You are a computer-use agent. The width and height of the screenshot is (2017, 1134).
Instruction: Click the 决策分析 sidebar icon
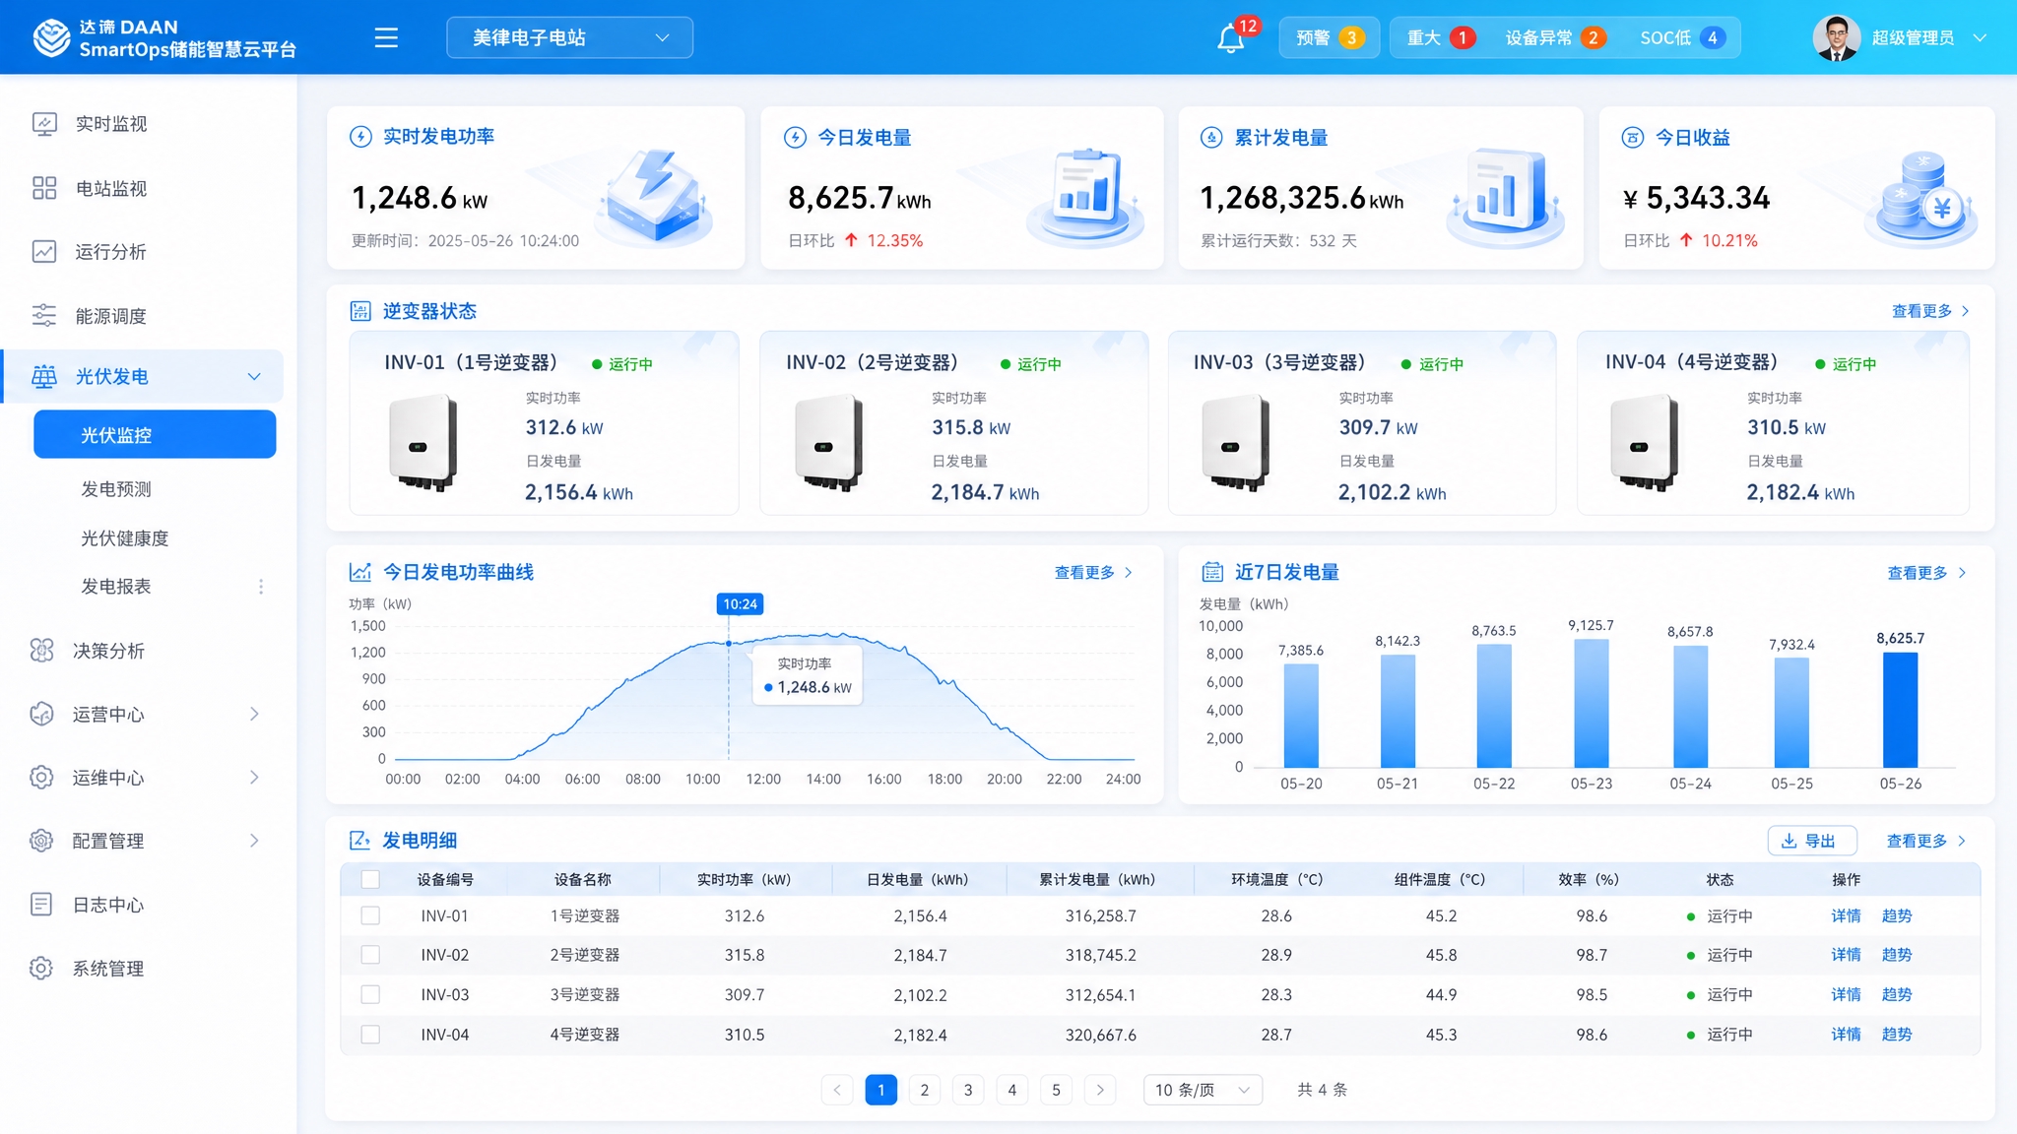42,650
